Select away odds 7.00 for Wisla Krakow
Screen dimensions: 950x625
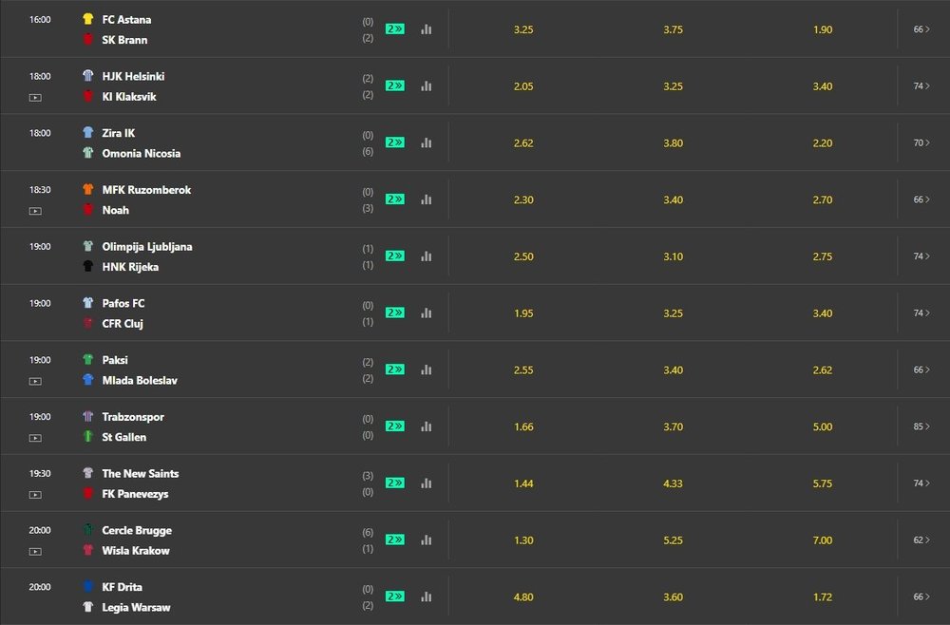[x=823, y=540]
